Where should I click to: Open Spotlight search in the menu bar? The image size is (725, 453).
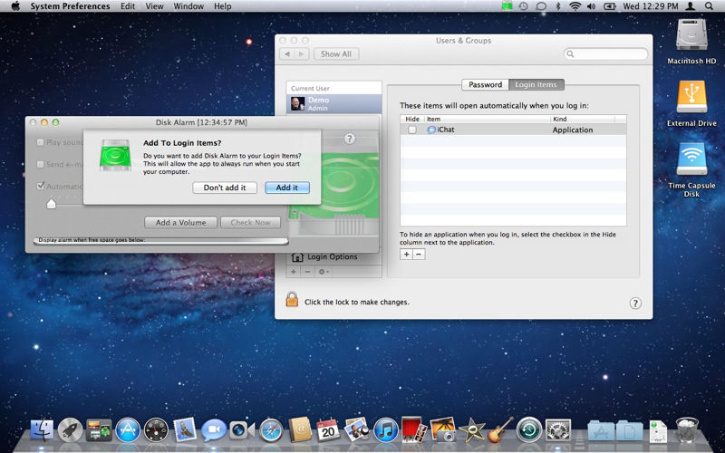click(709, 6)
